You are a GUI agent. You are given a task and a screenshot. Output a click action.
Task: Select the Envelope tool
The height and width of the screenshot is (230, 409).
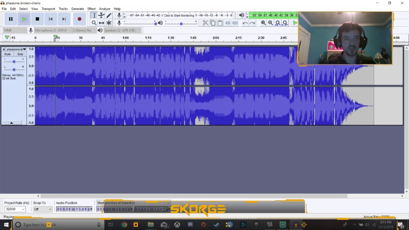pyautogui.click(x=101, y=15)
